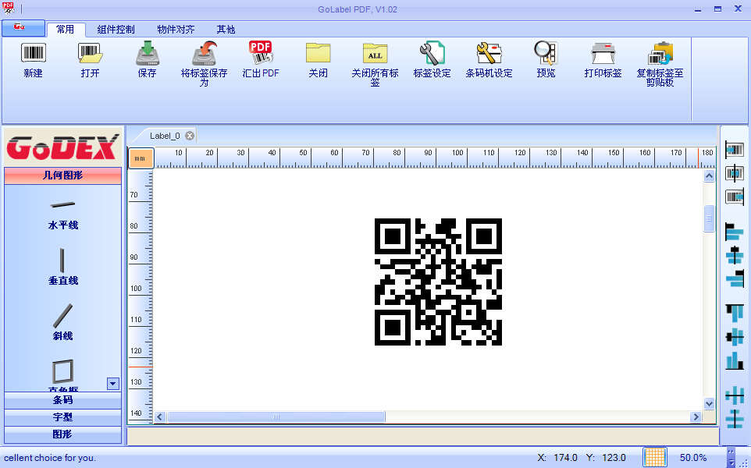The height and width of the screenshot is (468, 751).
Task: Click the horizontal scrollbar thumb
Action: pyautogui.click(x=276, y=417)
